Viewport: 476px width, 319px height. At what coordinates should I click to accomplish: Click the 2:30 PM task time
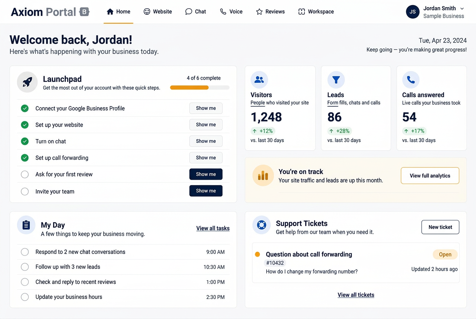215,297
